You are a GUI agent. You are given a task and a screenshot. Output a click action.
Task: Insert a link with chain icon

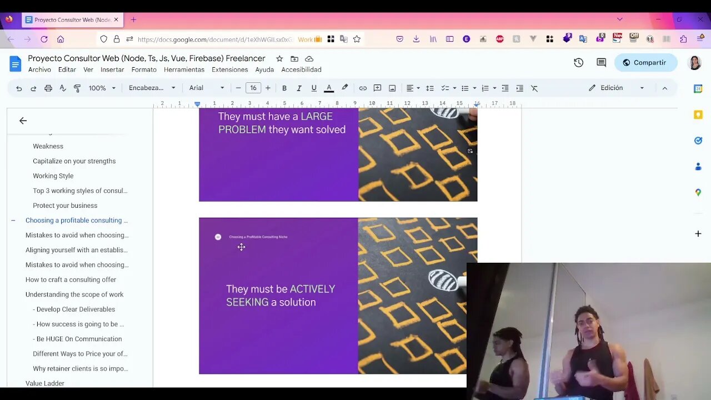pos(363,88)
